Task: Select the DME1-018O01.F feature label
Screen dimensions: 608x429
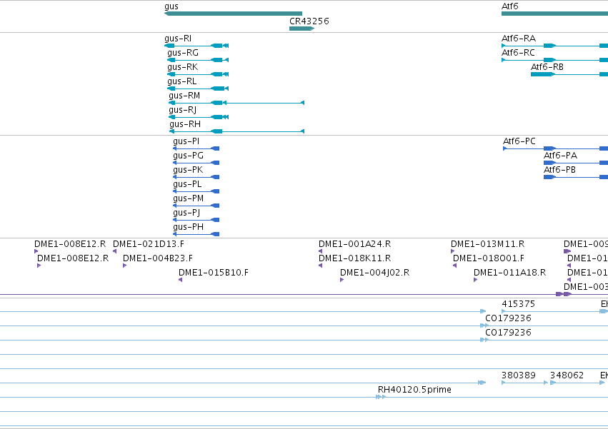Action: (489, 258)
